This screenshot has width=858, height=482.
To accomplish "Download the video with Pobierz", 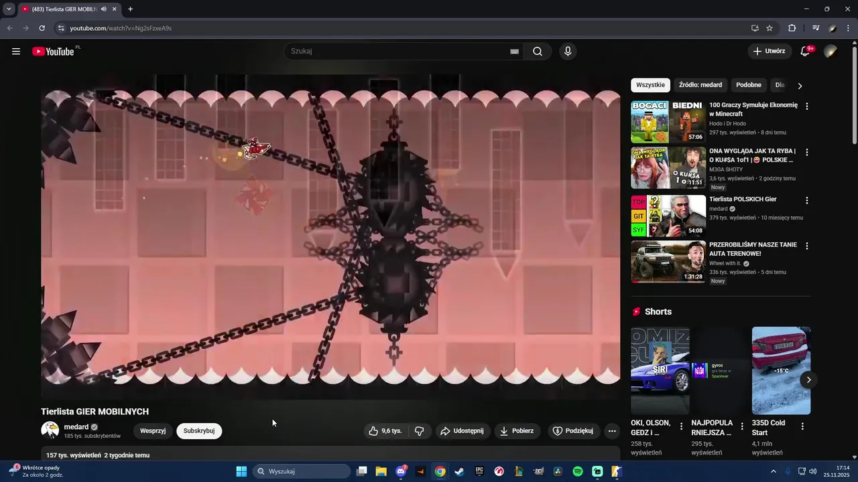I will click(517, 431).
